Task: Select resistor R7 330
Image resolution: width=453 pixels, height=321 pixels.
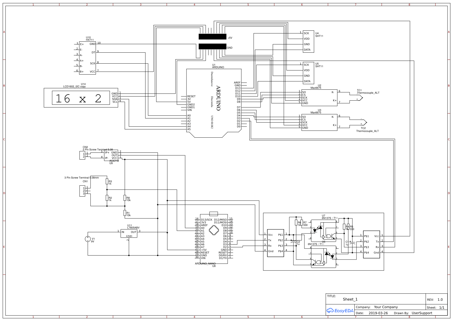Action: click(302, 223)
